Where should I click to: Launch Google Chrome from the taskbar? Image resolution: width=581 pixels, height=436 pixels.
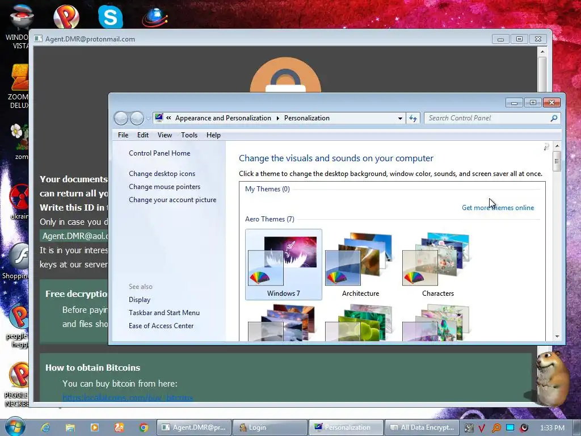[x=144, y=427]
